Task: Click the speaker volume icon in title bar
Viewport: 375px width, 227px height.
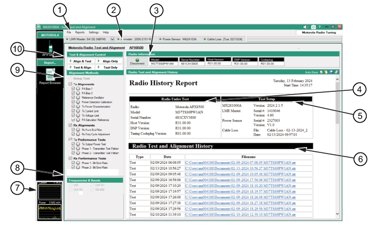Action: pos(305,27)
